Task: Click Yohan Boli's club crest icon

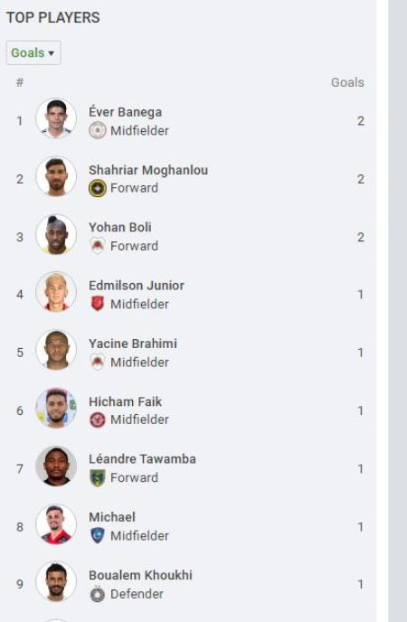Action: [97, 246]
